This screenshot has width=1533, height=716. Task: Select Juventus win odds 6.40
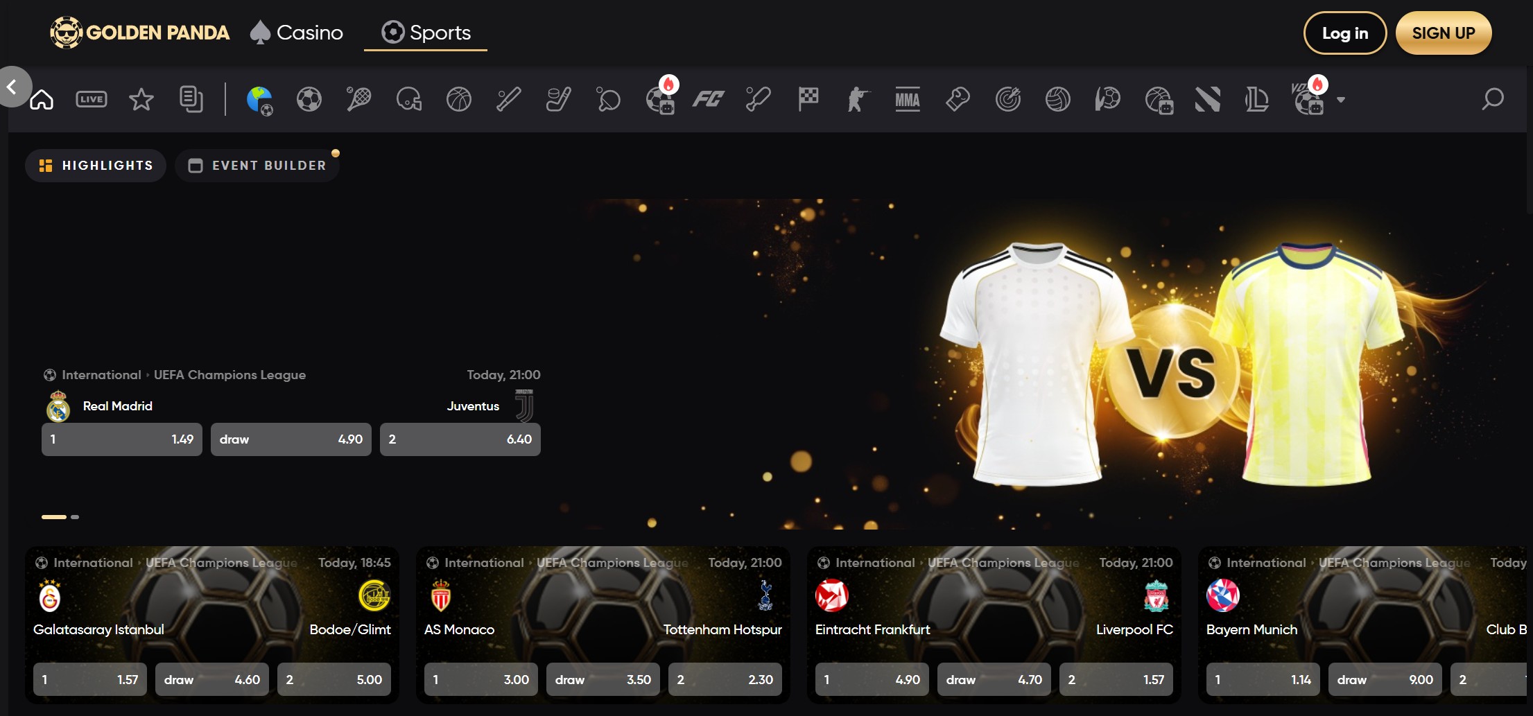click(460, 439)
